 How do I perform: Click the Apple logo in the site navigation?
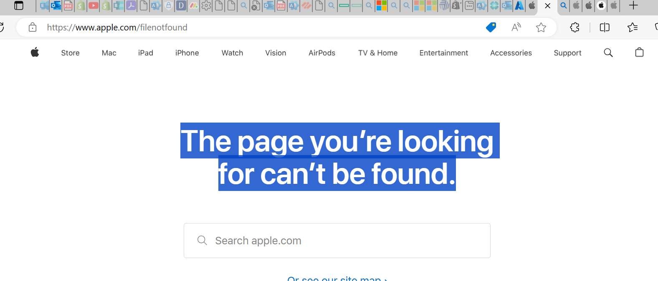pyautogui.click(x=35, y=53)
